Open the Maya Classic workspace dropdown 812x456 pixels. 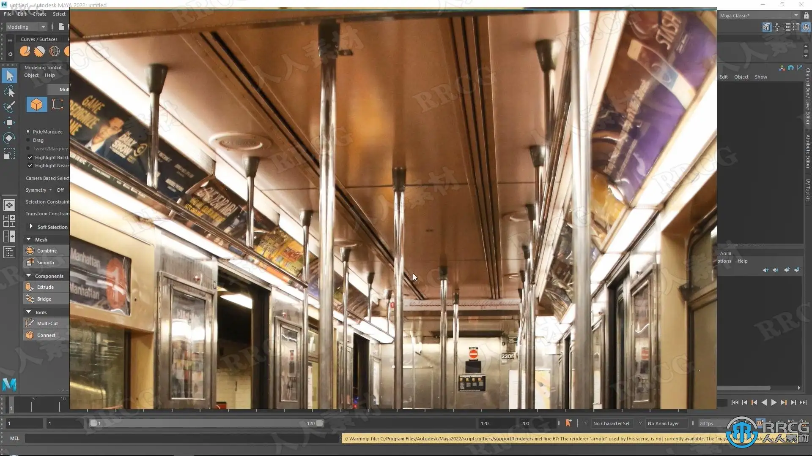(x=796, y=16)
